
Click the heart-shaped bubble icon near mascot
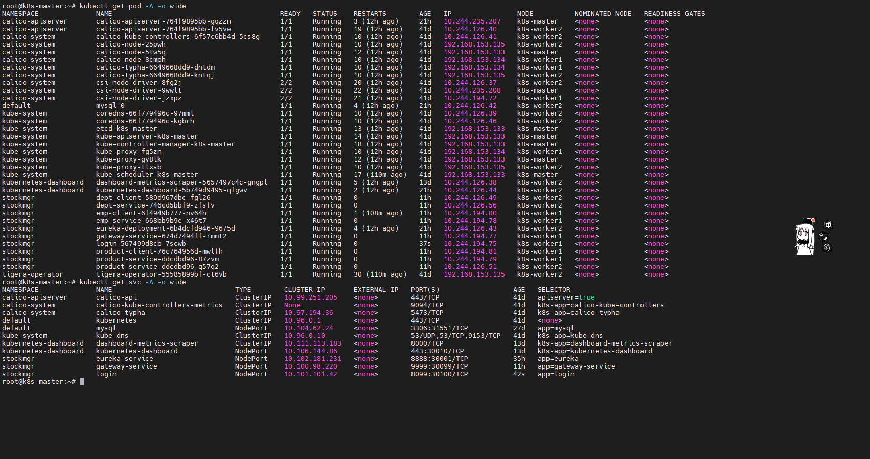pyautogui.click(x=827, y=248)
